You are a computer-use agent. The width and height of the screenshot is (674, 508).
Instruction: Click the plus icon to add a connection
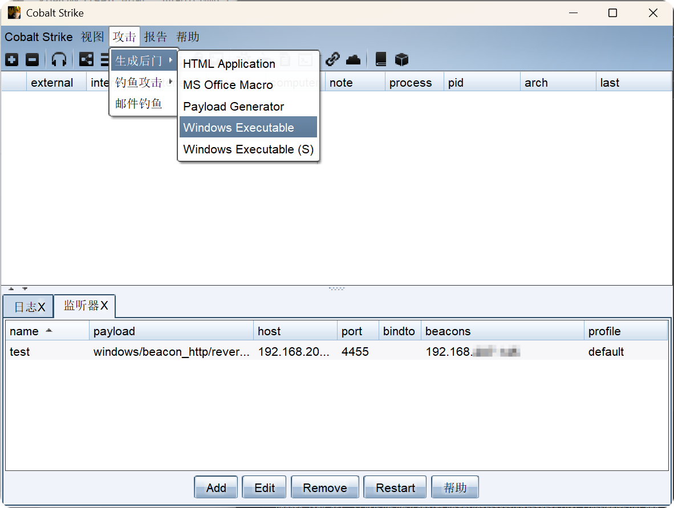(x=11, y=60)
